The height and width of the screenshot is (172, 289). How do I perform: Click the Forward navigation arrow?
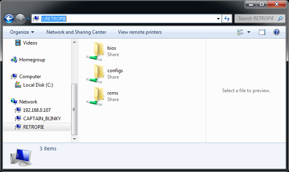pos(20,18)
